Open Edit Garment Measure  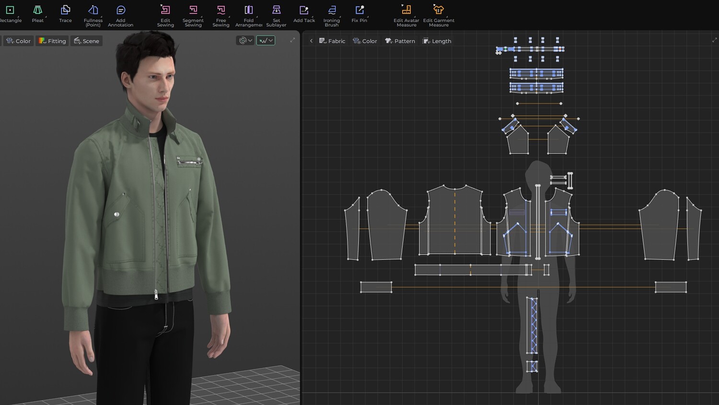click(439, 16)
